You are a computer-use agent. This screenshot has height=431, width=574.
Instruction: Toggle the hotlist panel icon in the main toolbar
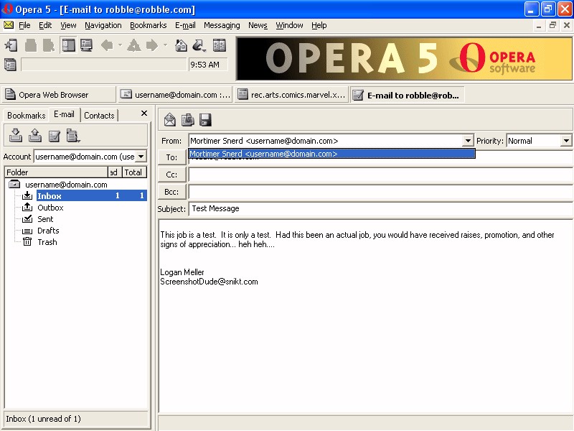[68, 45]
